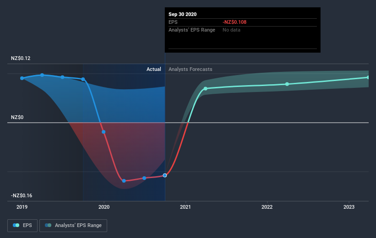This screenshot has width=376, height=238.
Task: Click the 2020 x-axis label
Action: point(104,207)
